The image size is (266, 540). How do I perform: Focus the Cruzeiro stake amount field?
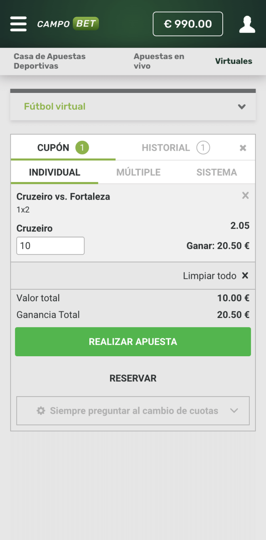click(x=50, y=246)
